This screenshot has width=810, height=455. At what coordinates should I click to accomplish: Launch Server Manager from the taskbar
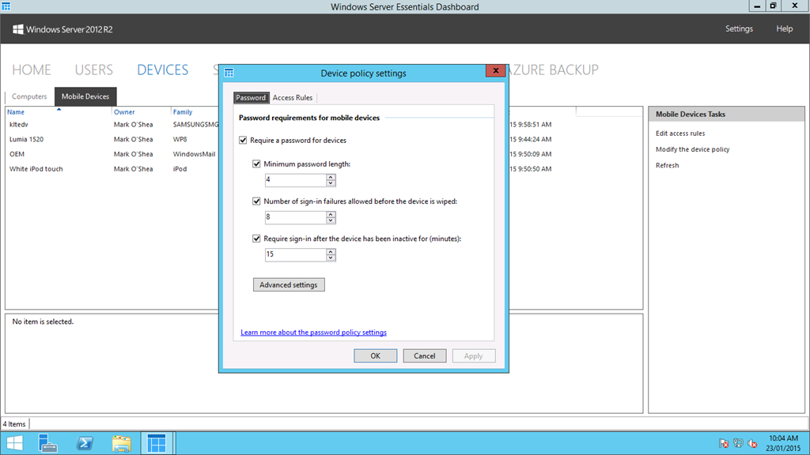pyautogui.click(x=48, y=443)
